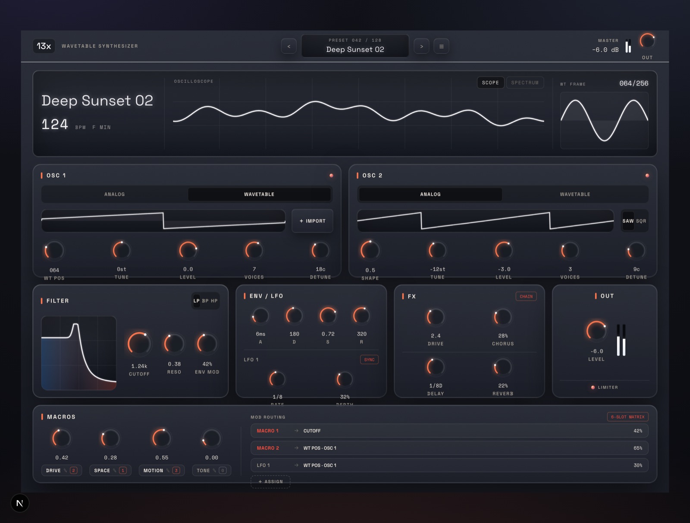Click the arrow icon in MACRO 1 routing row
Screen dimensions: 690x523
point(296,431)
